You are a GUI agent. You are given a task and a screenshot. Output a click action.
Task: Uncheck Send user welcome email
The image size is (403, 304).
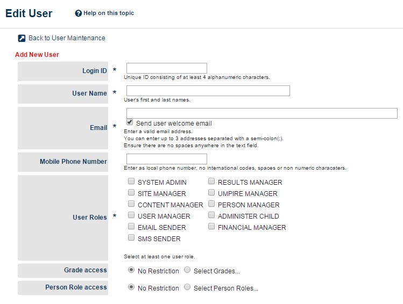point(130,122)
